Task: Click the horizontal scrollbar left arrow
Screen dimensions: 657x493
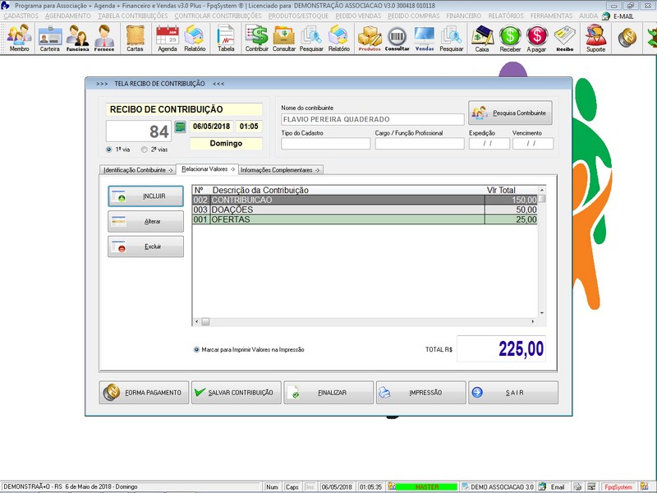Action: pyautogui.click(x=196, y=321)
